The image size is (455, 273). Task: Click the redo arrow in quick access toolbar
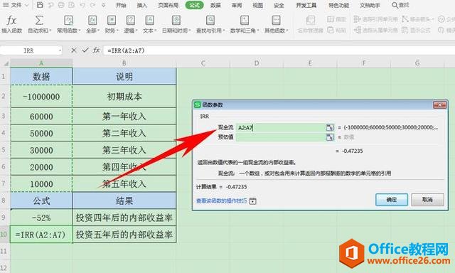tap(92, 5)
